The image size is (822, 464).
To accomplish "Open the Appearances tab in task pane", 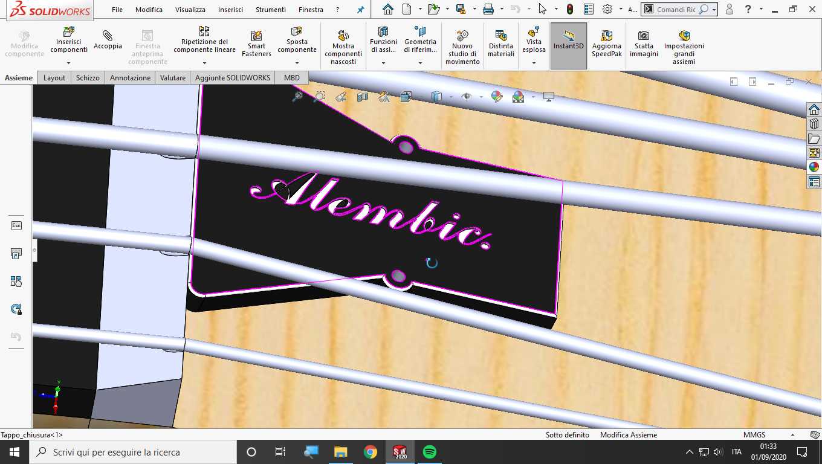I will pyautogui.click(x=814, y=167).
